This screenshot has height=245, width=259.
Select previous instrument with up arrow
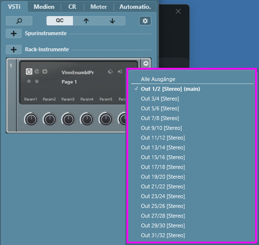pyautogui.click(x=86, y=21)
